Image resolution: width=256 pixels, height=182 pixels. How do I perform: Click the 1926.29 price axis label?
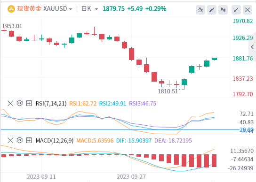(x=243, y=38)
